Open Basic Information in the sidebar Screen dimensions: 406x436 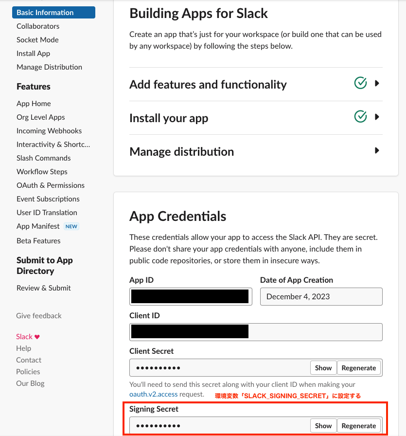[53, 13]
